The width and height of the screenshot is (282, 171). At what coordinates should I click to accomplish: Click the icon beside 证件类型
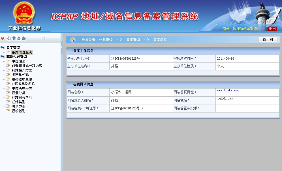pos(8,102)
